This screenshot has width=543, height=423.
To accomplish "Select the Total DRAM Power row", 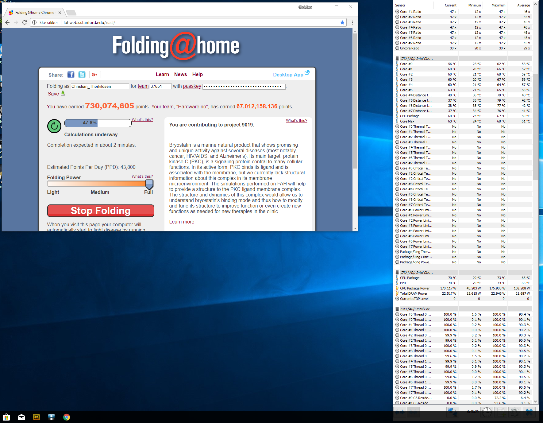I will pyautogui.click(x=463, y=293).
